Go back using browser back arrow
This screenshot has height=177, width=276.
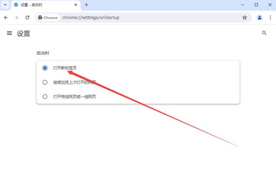[6, 18]
